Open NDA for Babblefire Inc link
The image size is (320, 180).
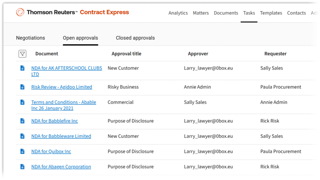(x=54, y=121)
